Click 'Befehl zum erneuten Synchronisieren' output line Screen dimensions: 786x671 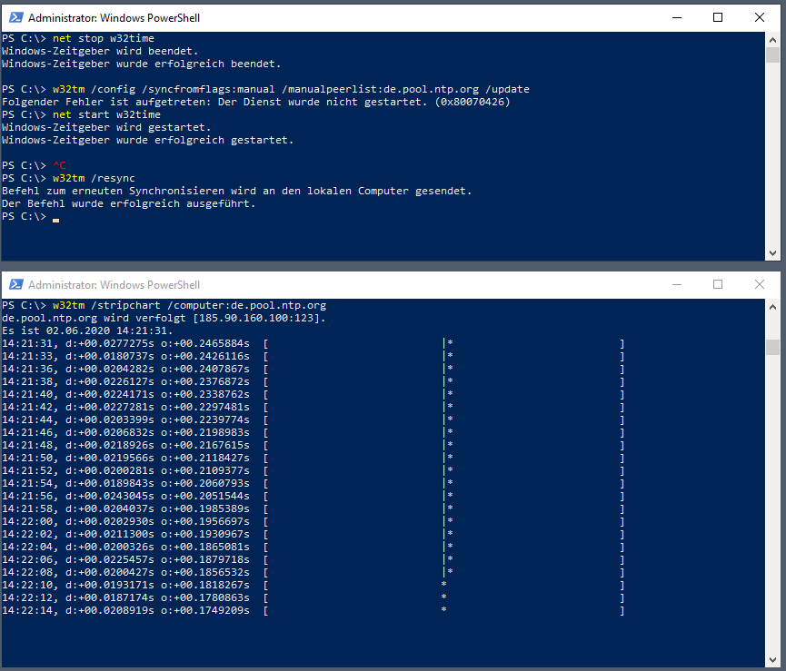[236, 192]
